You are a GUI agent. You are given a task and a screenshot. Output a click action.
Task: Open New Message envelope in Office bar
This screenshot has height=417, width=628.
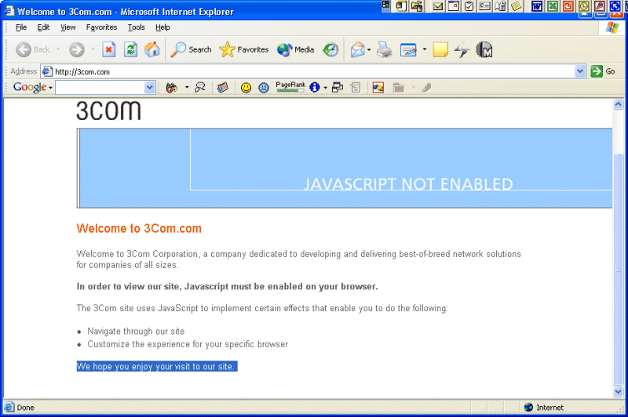pos(438,6)
